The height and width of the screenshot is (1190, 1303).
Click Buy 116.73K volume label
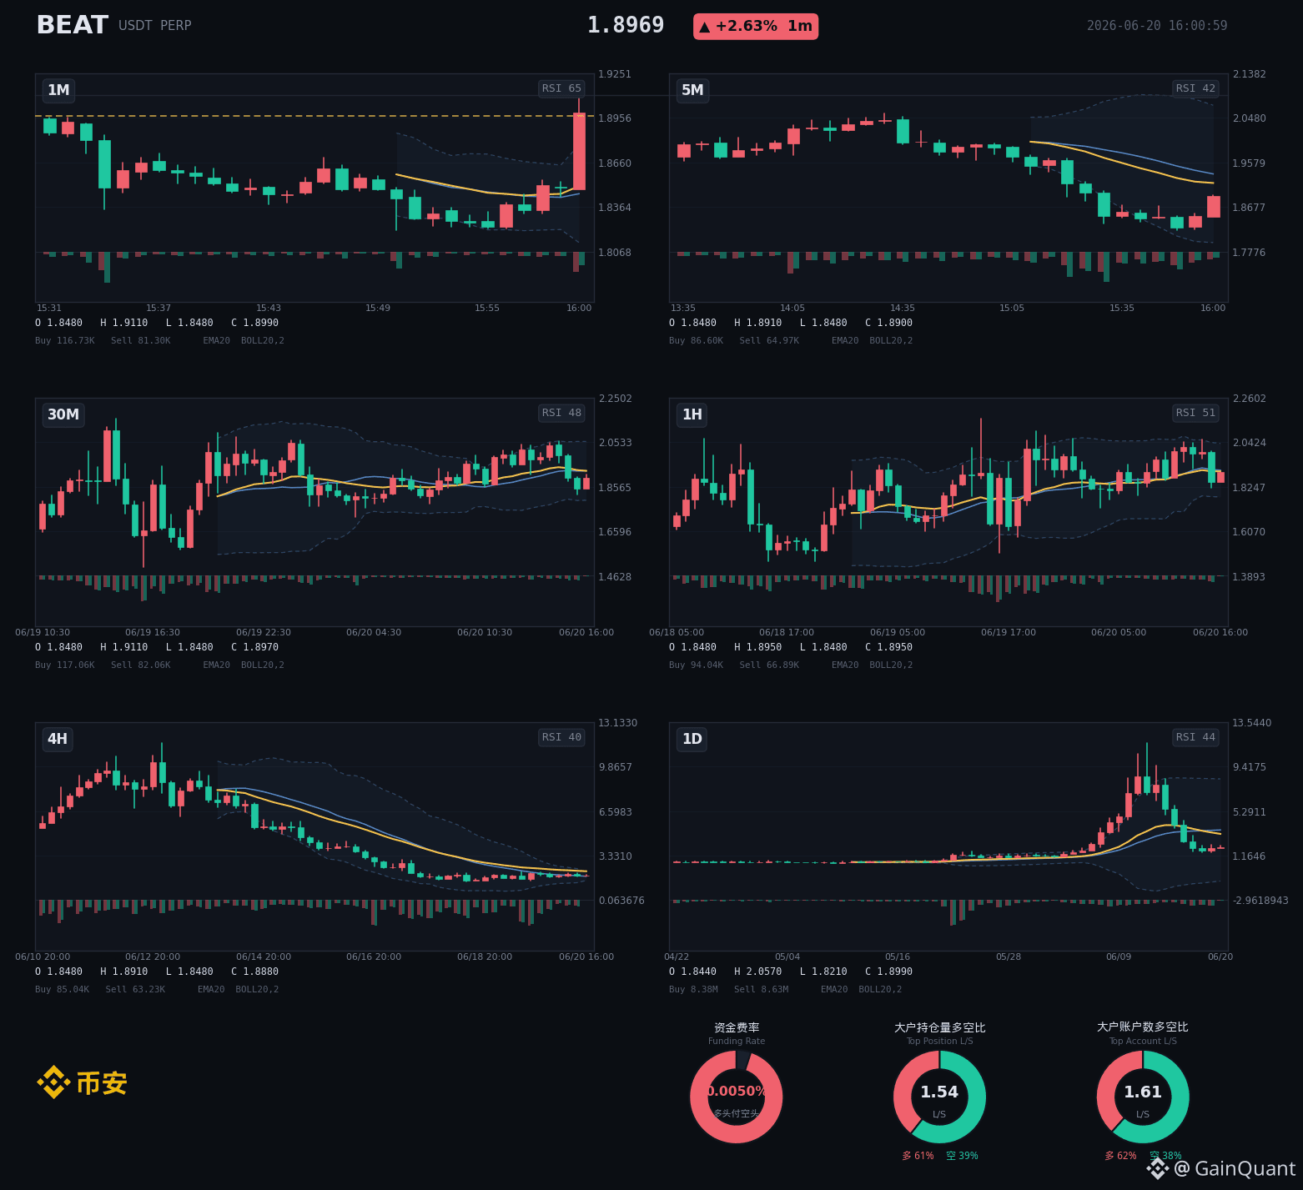[65, 340]
